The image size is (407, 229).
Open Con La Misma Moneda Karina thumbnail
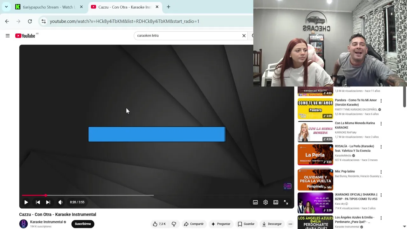[x=315, y=132]
